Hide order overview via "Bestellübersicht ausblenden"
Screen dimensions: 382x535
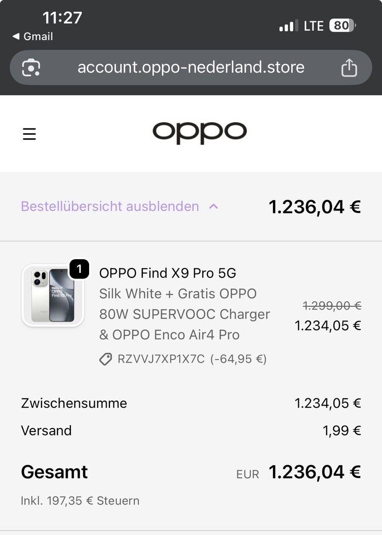point(110,207)
